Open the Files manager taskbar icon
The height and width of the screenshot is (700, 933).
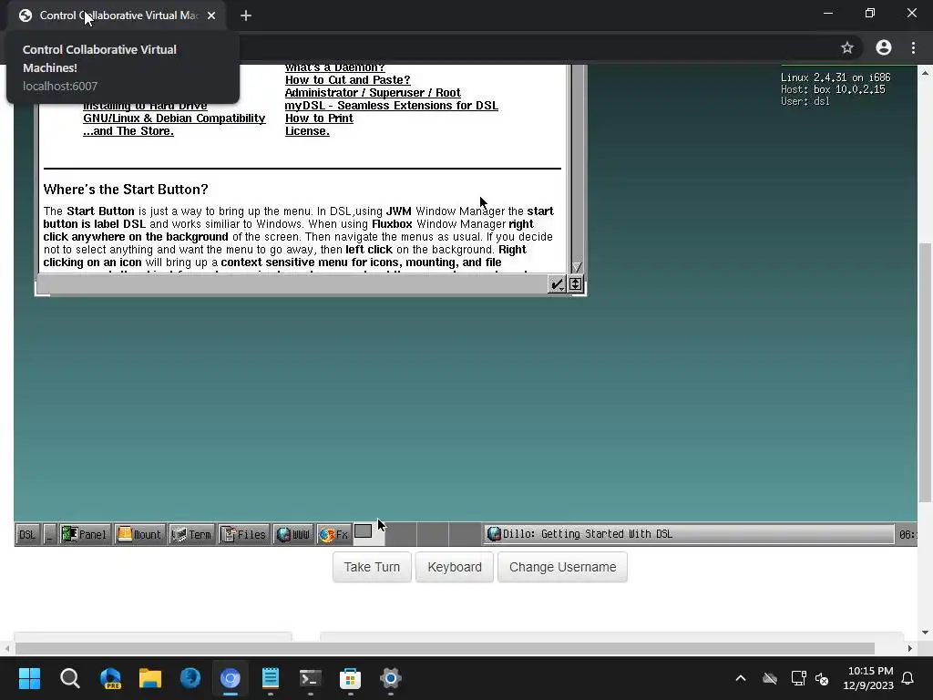[243, 534]
